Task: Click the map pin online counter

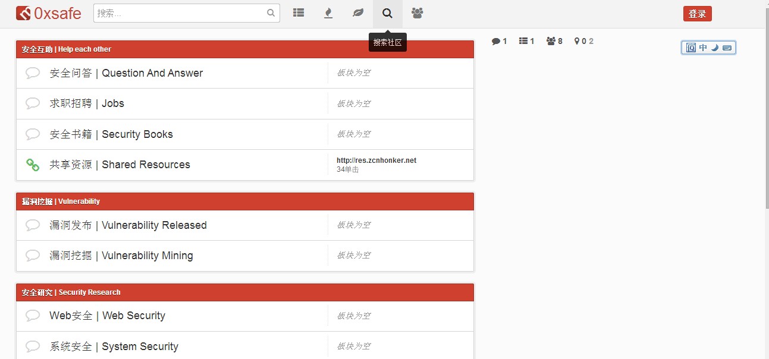Action: [x=583, y=41]
